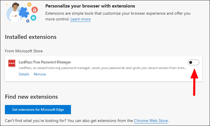Remove the LastPass extension
This screenshot has height=126, width=210.
coord(40,74)
